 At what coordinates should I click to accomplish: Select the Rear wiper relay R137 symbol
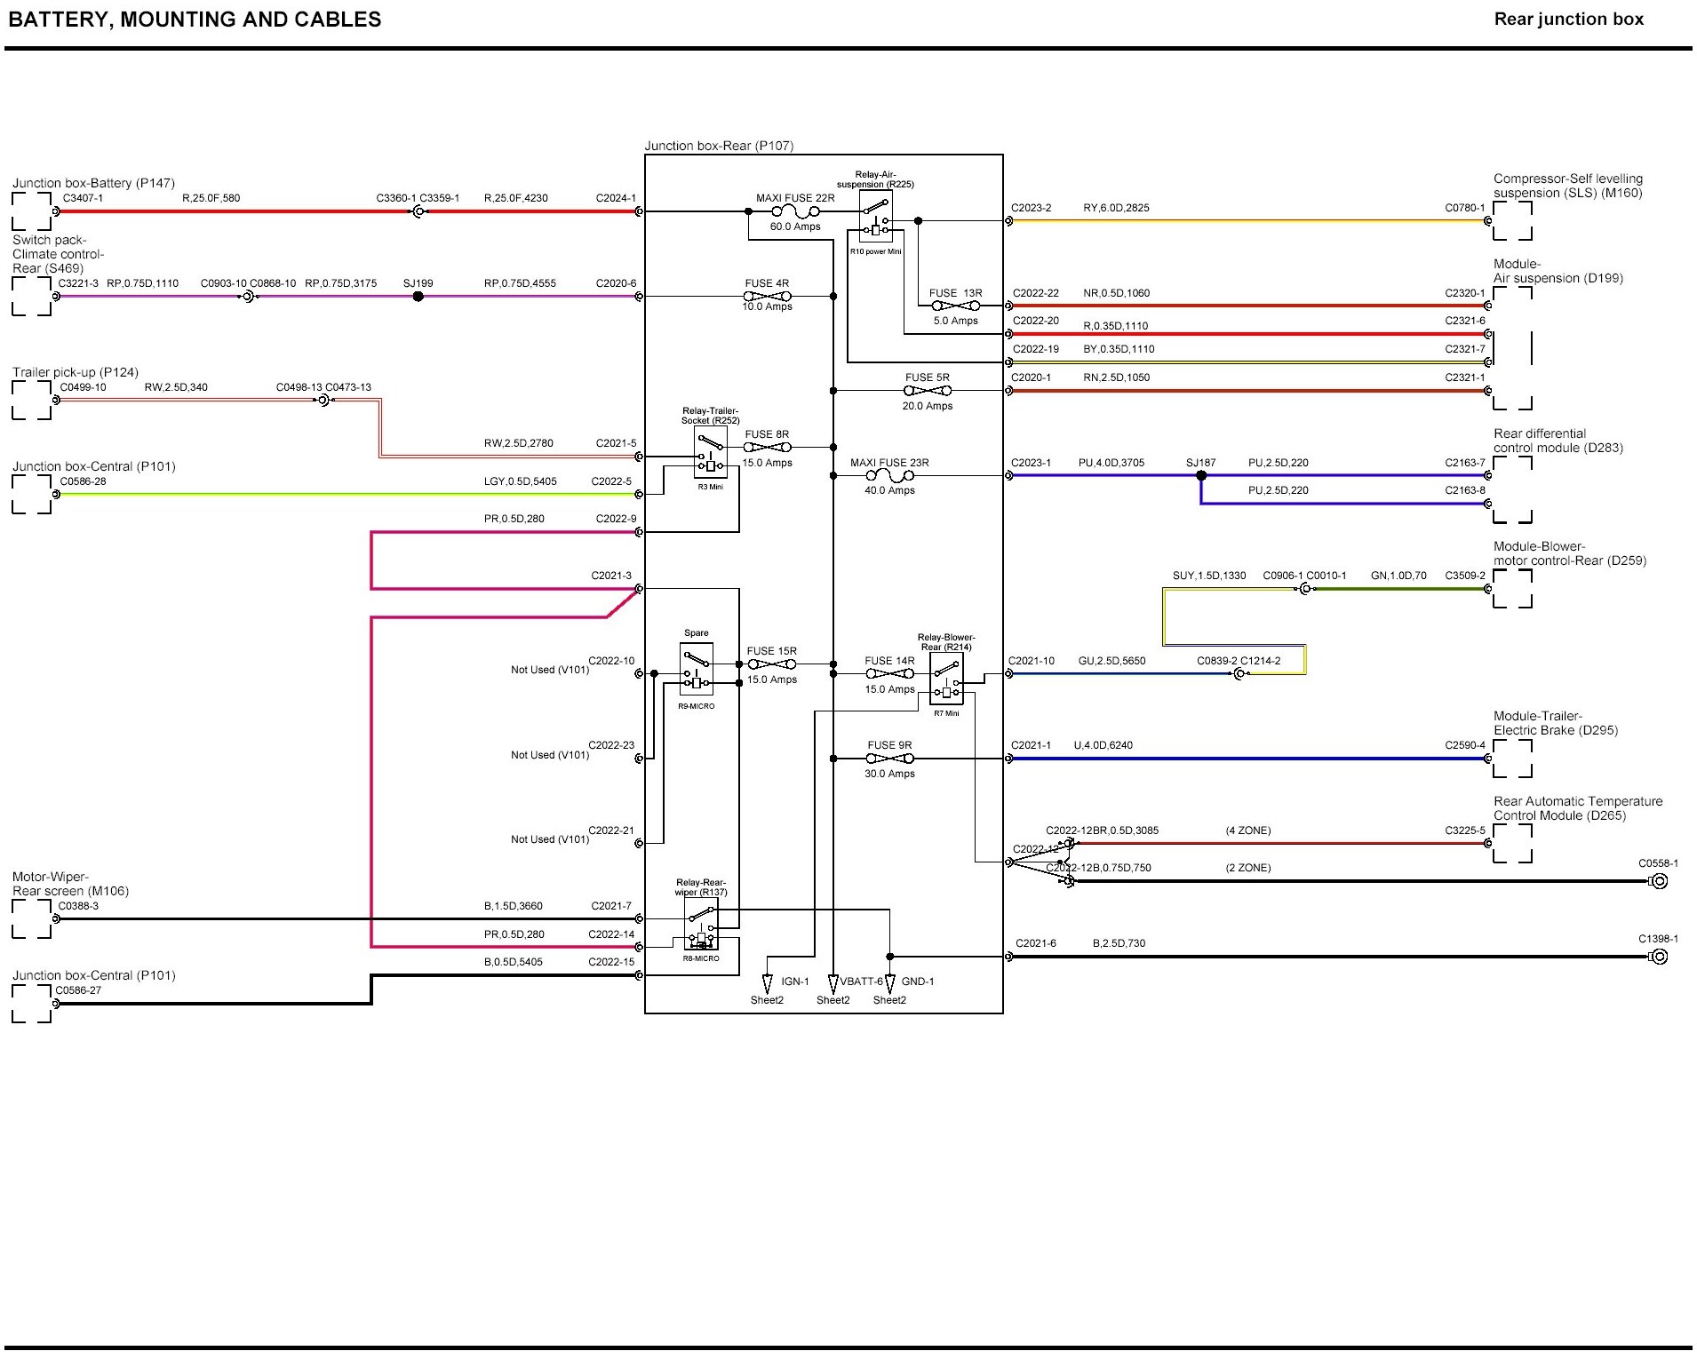[701, 925]
